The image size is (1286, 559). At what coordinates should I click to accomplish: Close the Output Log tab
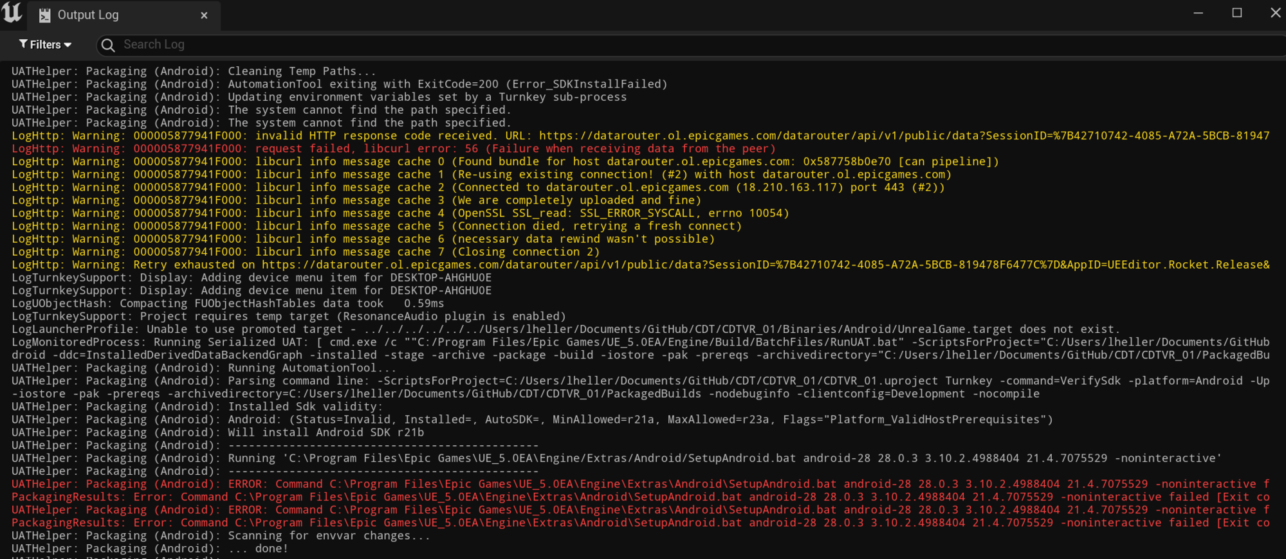coord(204,15)
